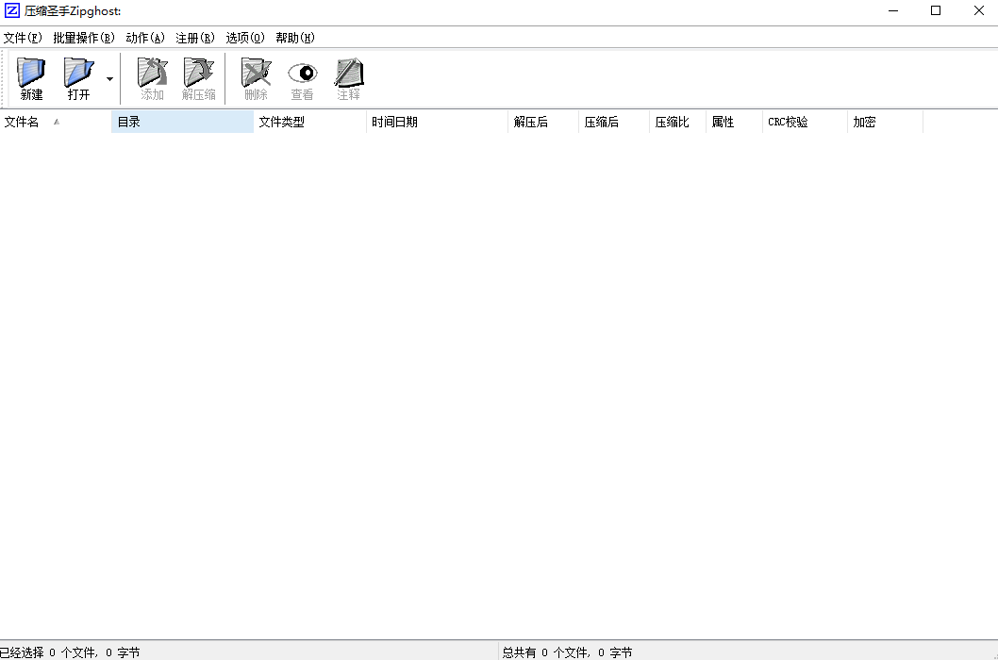This screenshot has width=998, height=660.
Task: Sort files by the 文件名 column header
Action: pos(54,122)
